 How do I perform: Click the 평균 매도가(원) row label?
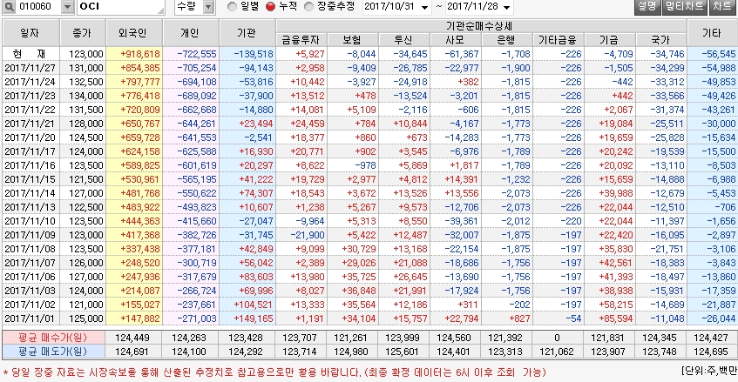point(52,352)
